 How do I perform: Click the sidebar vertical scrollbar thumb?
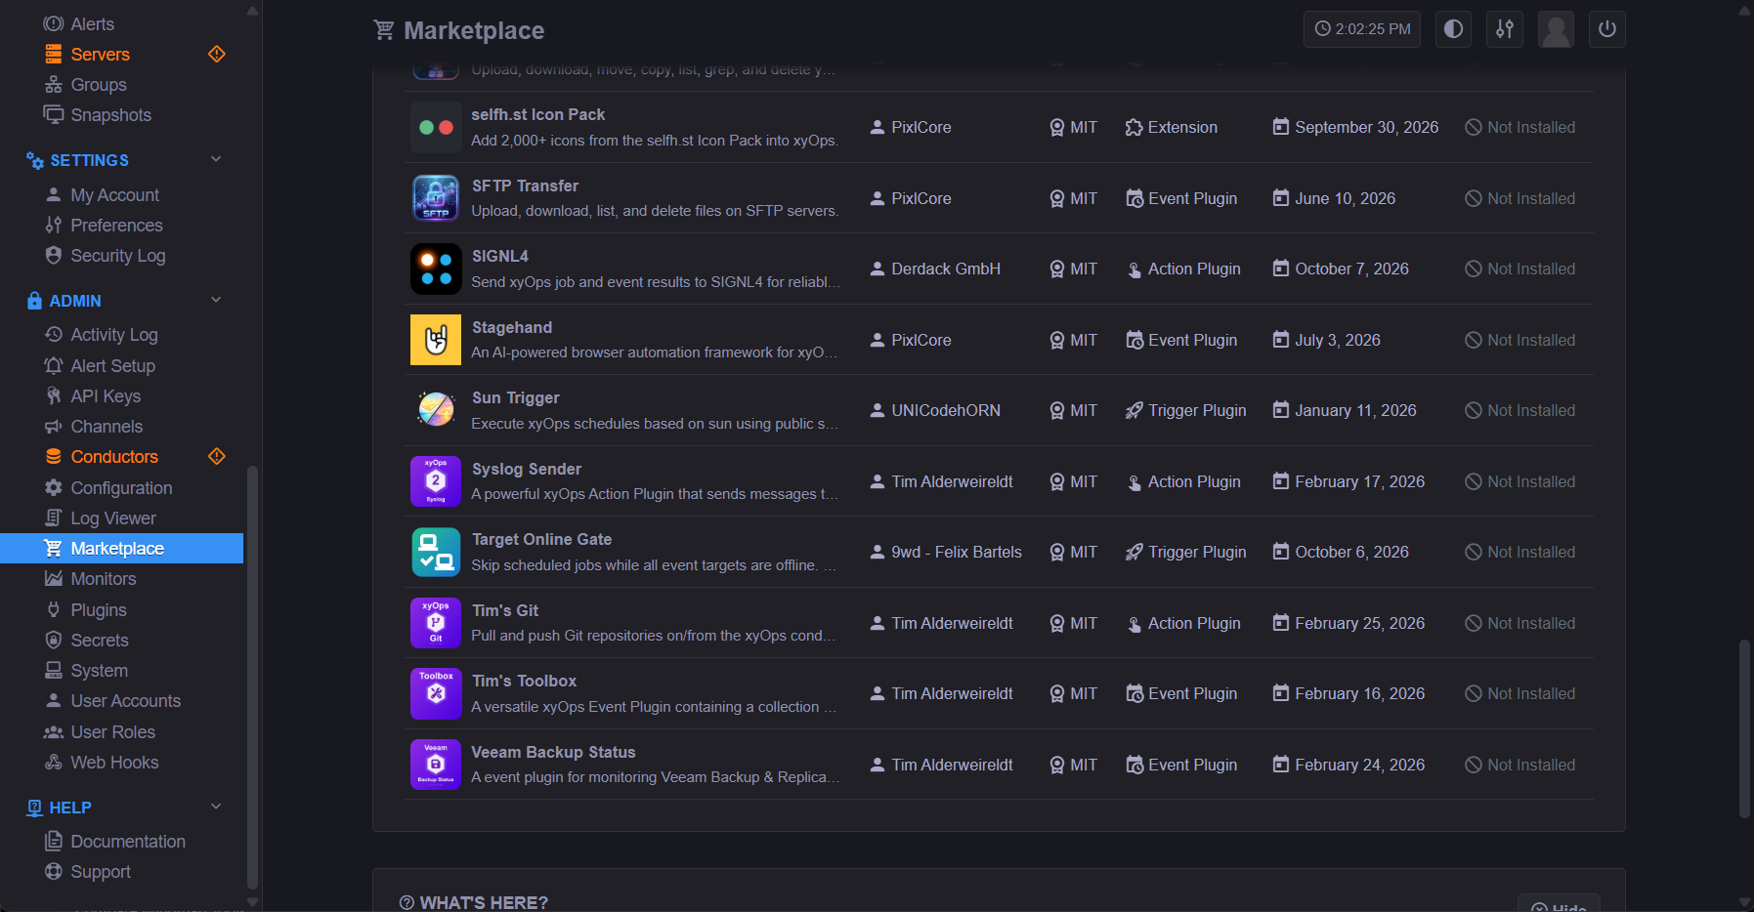(x=252, y=677)
